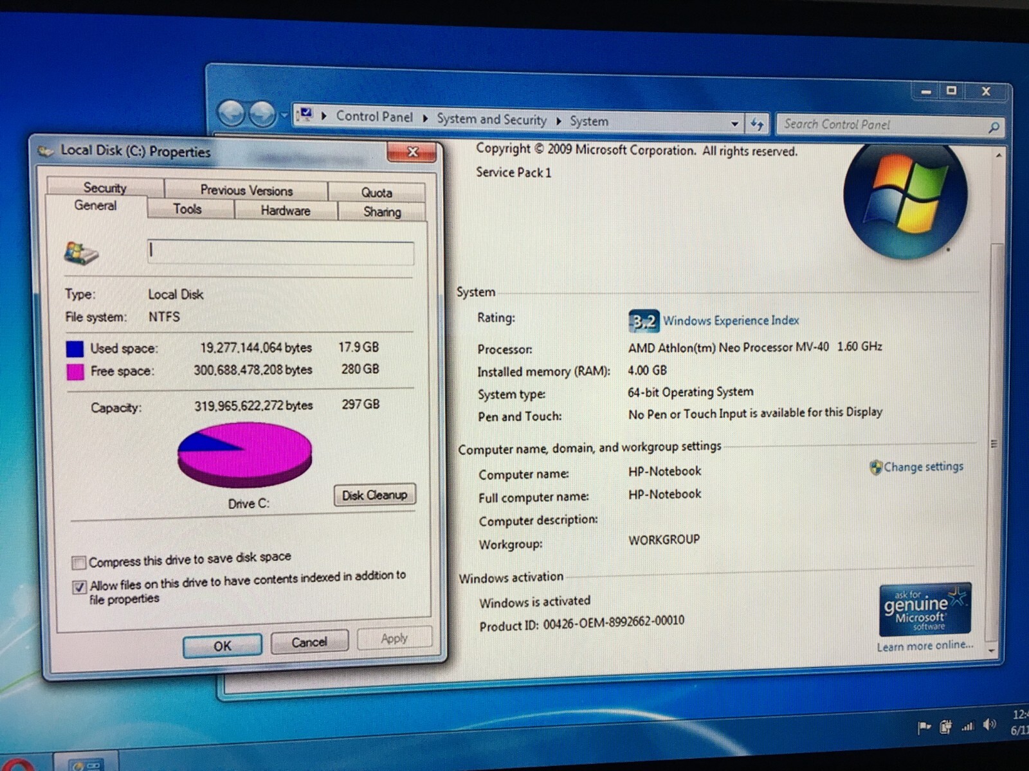Open Action Center flag tray icon
This screenshot has width=1029, height=771.
pos(924,727)
